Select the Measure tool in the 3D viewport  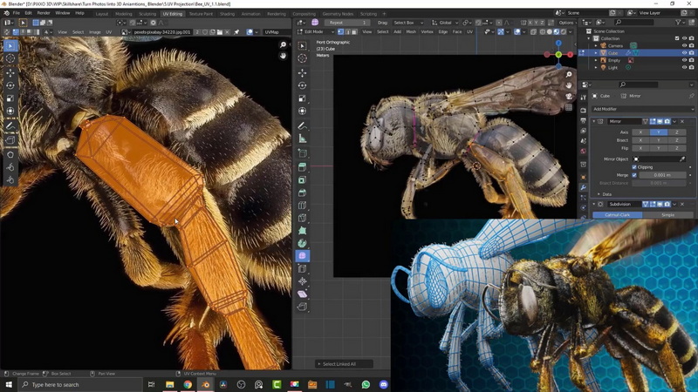click(x=302, y=139)
